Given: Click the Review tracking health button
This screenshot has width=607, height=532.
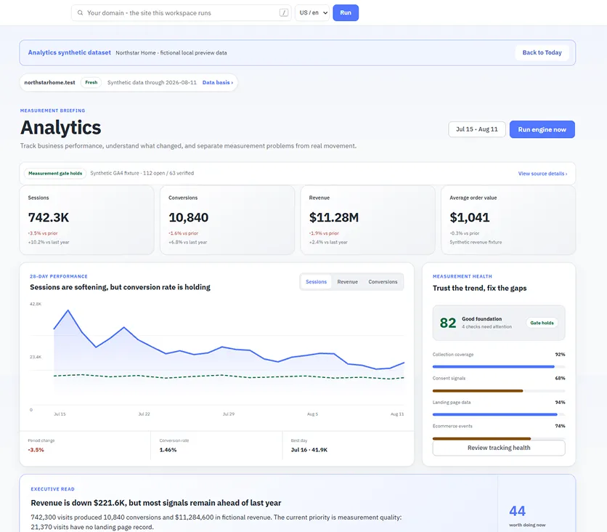Looking at the screenshot, I should point(499,448).
